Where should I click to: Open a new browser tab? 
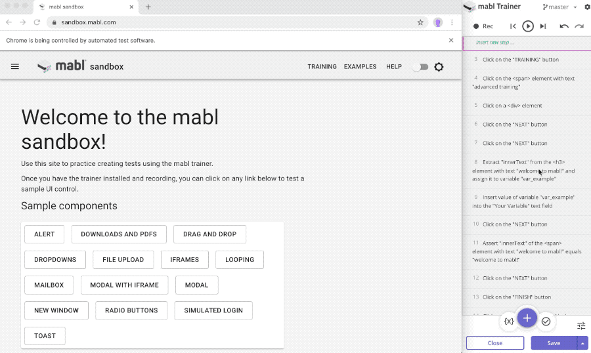(x=148, y=7)
